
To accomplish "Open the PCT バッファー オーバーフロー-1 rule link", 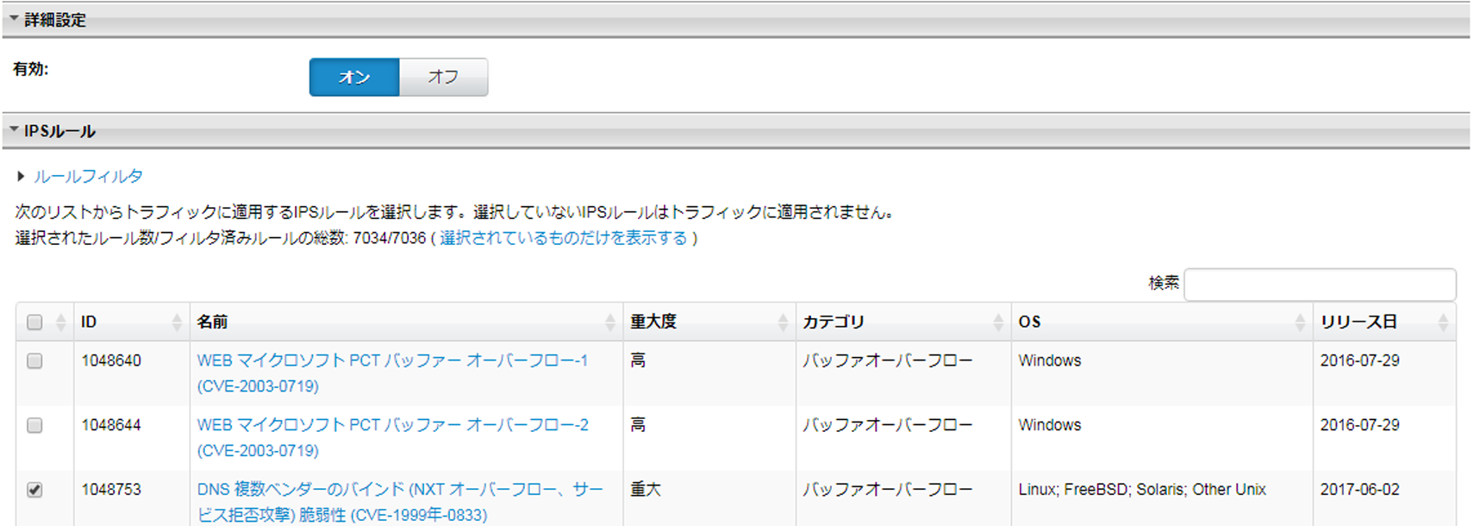I will pos(392,361).
